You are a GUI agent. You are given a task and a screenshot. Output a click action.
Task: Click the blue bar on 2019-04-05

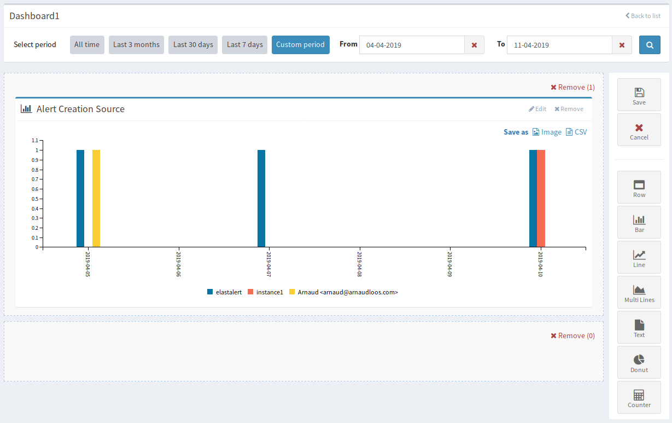coord(80,198)
